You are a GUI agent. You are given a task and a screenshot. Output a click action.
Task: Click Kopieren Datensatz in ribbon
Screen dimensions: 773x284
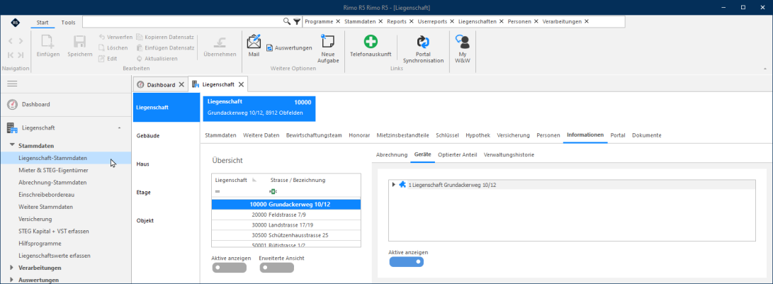[165, 37]
